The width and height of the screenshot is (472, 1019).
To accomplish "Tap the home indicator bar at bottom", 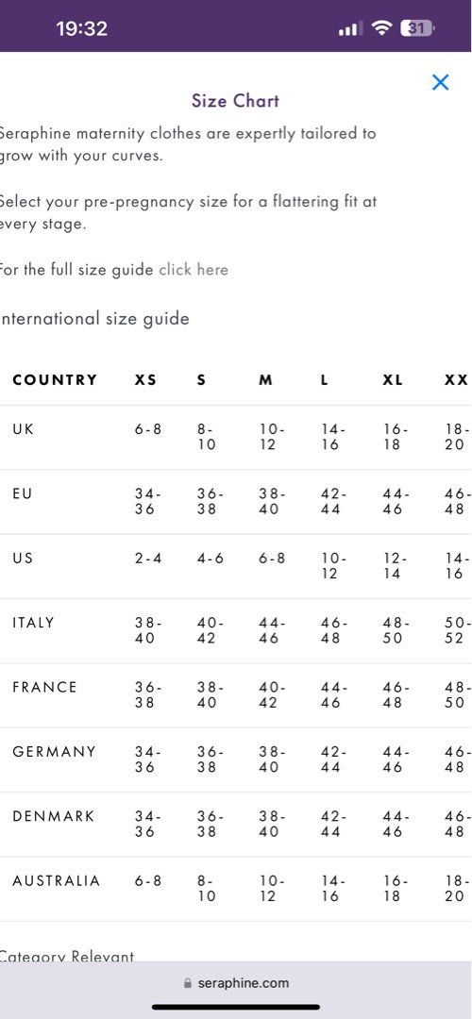I will tap(236, 1008).
